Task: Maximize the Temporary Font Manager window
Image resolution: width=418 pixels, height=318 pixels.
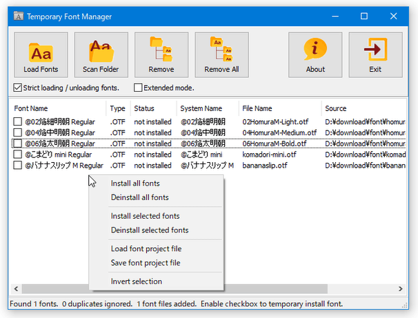Action: 364,17
